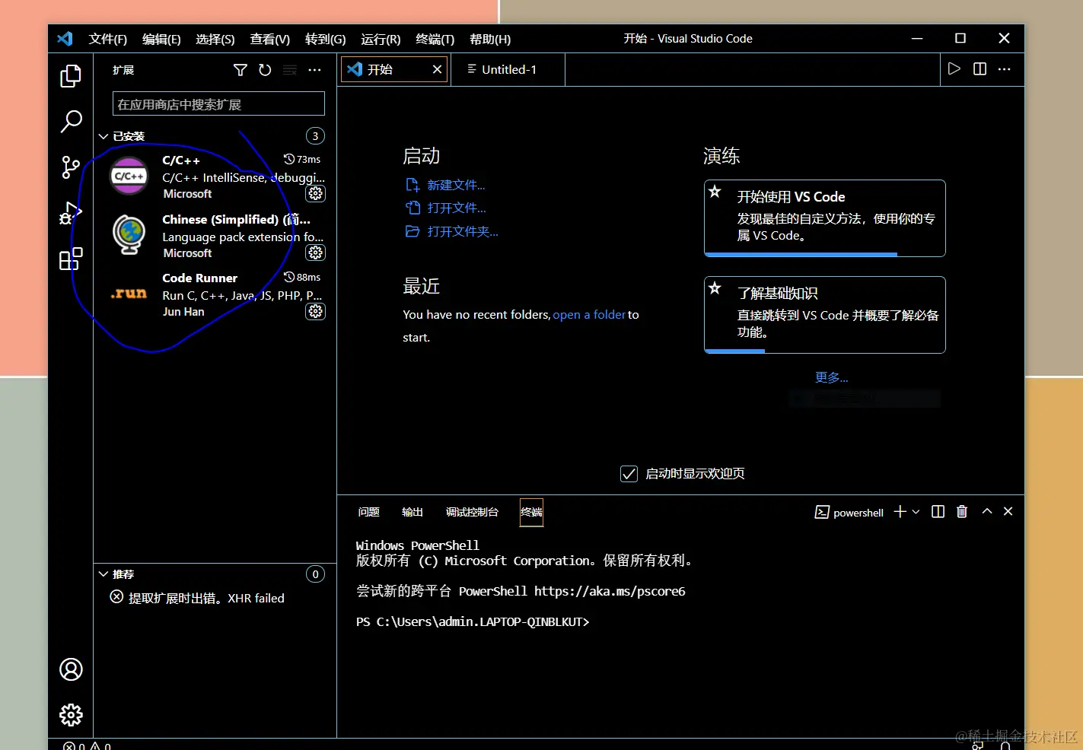Screen dimensions: 1083x750
Task: Create a new terminal with plus icon
Action: click(900, 512)
